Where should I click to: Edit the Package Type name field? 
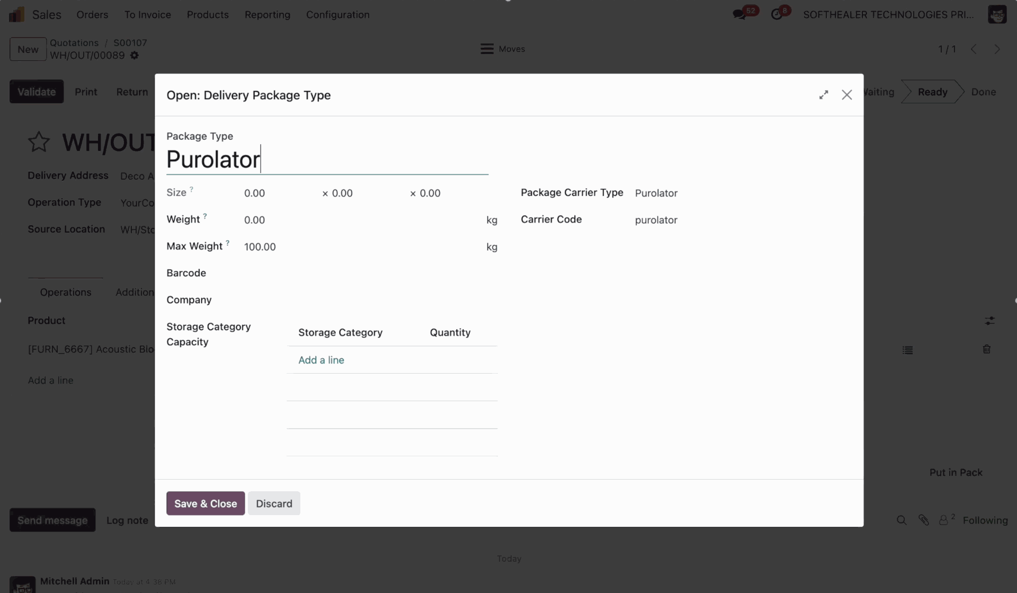point(326,160)
